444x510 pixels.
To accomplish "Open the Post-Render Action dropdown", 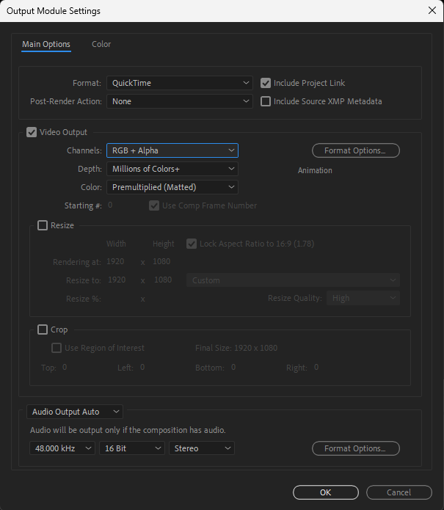I will point(179,101).
